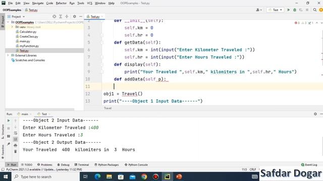Click the error count indicator in editor
Image resolution: width=323 pixels, height=181 pixels.
coord(297,23)
